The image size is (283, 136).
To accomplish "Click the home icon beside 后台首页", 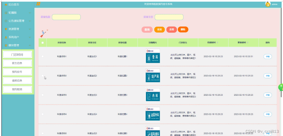I will tap(6, 5).
